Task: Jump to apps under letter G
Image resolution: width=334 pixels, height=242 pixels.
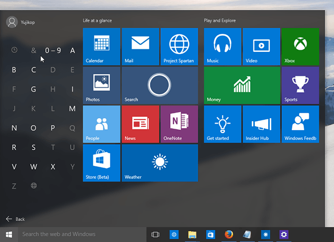Action: tap(33, 89)
